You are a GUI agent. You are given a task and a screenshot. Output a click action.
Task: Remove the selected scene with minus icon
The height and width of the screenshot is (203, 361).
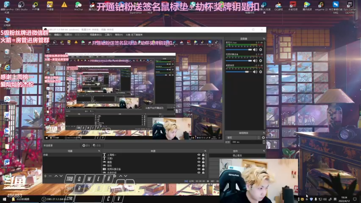click(50, 176)
